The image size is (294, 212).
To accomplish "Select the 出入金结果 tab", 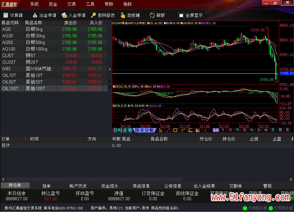I will (205, 186).
